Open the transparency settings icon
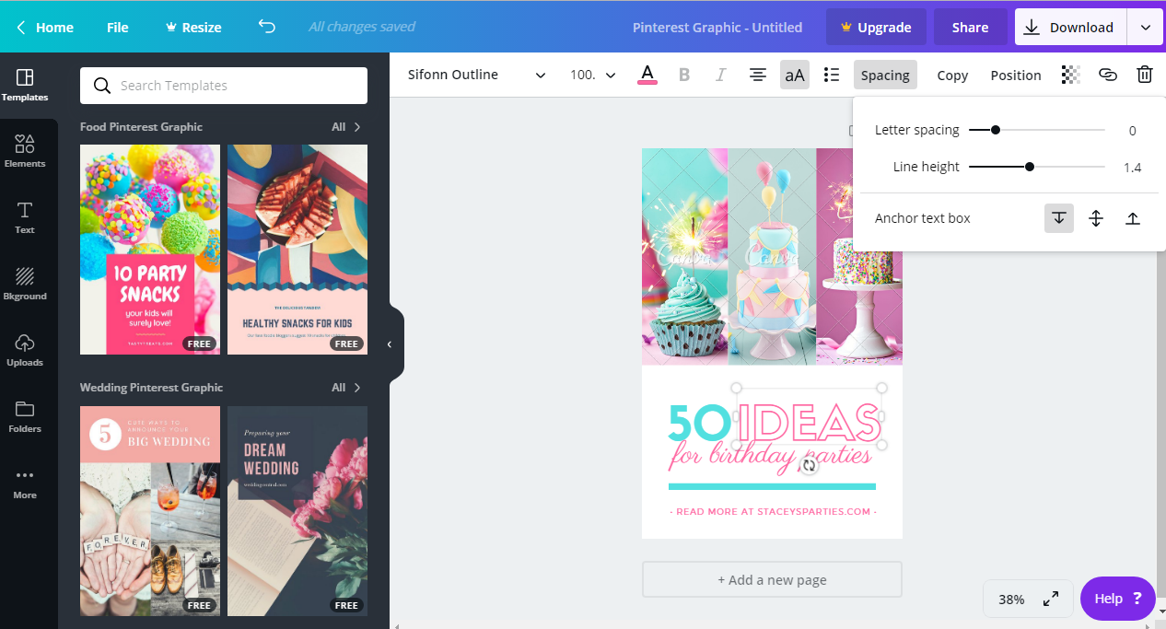The width and height of the screenshot is (1166, 629). 1070,75
